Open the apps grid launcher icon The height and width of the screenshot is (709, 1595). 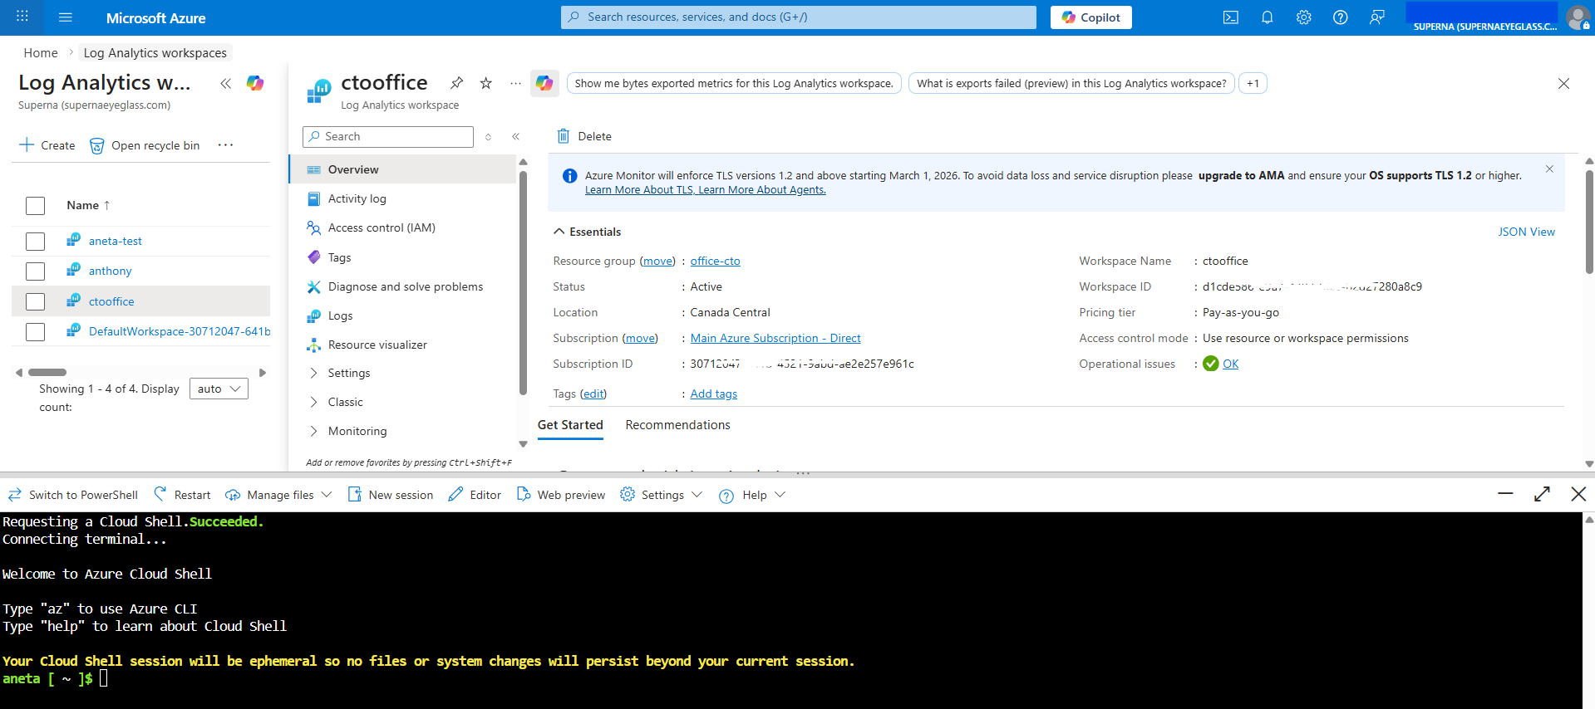(22, 17)
